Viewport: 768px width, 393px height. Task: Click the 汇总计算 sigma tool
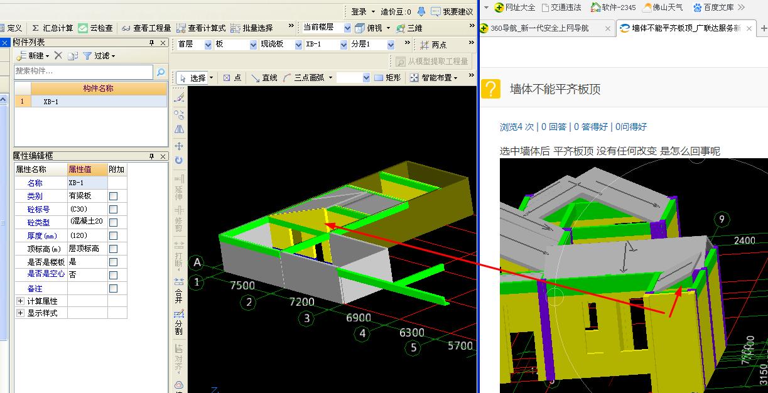pos(52,28)
